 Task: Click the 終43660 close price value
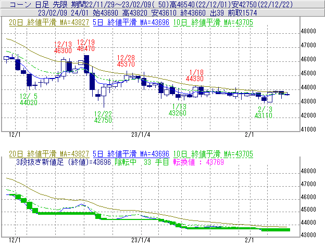coord(193,13)
